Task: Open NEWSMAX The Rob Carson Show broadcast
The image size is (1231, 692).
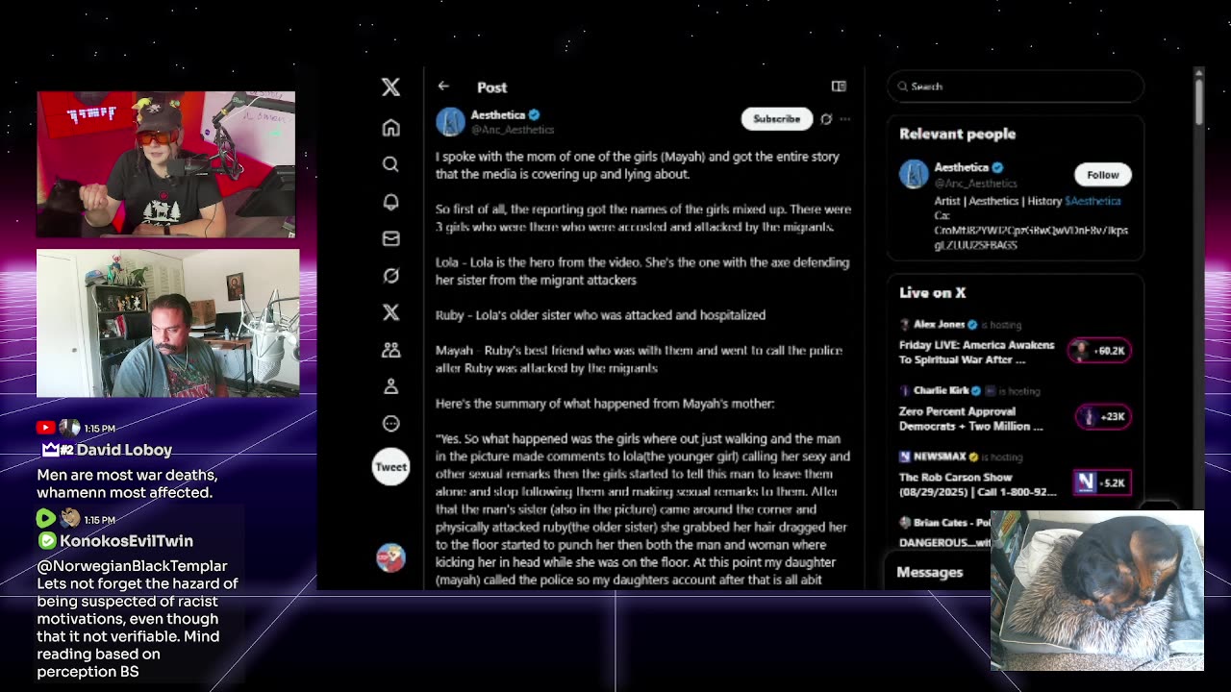Action: [978, 484]
